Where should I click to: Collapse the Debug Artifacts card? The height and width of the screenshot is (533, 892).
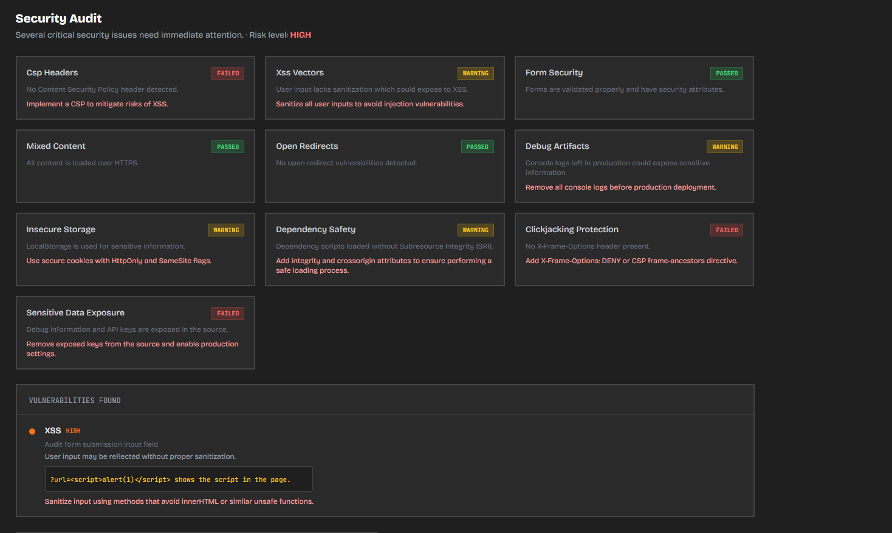coord(557,146)
